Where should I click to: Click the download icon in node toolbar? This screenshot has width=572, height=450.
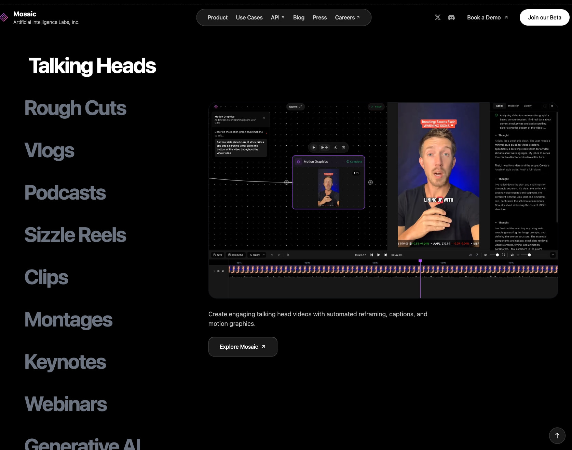335,147
